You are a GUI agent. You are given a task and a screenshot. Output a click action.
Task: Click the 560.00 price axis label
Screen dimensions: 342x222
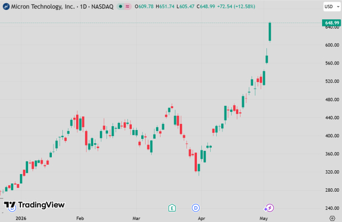tap(332, 63)
